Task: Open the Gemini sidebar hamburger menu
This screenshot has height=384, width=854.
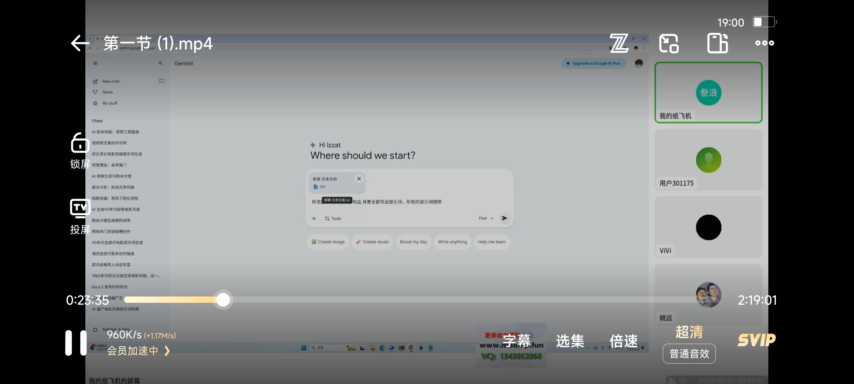Action: click(95, 63)
